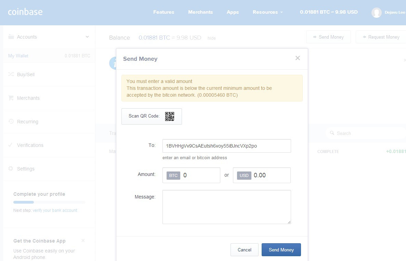
Task: Click the COMPLETE transaction status
Action: (x=328, y=152)
